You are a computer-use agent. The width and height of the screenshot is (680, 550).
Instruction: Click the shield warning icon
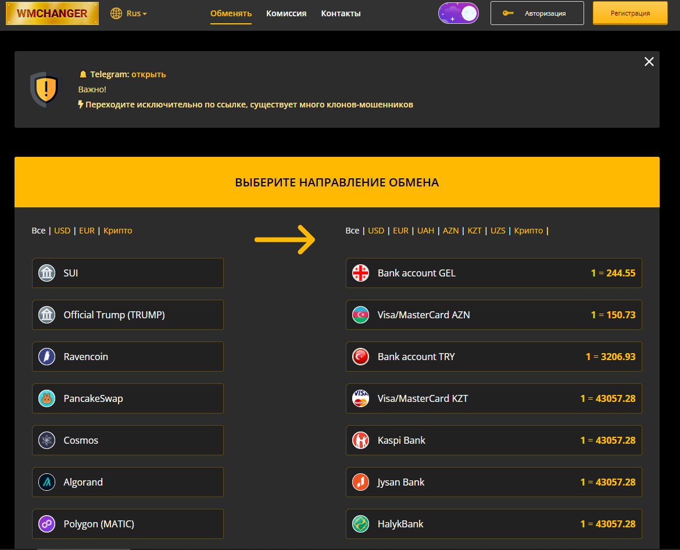pyautogui.click(x=45, y=89)
